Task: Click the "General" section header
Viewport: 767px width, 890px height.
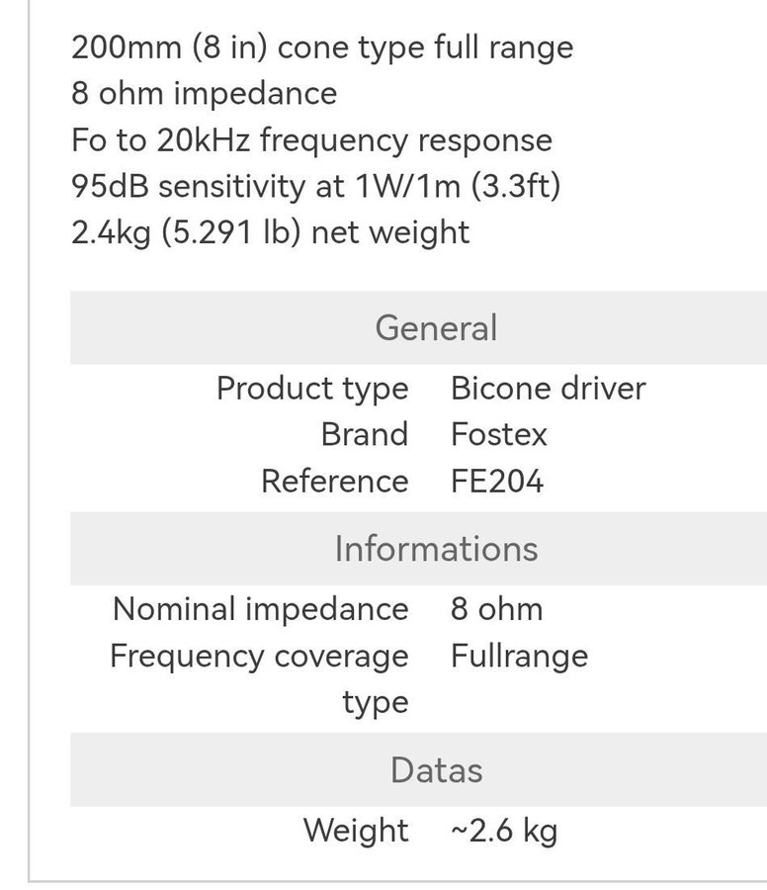Action: coord(436,327)
